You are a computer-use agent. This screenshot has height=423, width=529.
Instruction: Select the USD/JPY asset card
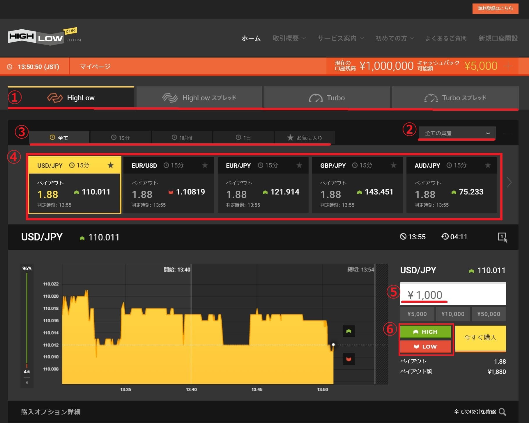point(75,185)
